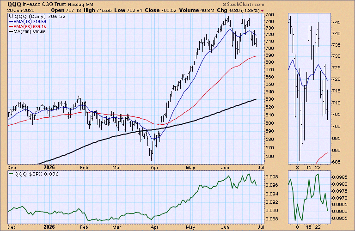The height and width of the screenshot is (231, 355).
Task: Click the Feb label under the price chart
Action: pyautogui.click(x=84, y=168)
